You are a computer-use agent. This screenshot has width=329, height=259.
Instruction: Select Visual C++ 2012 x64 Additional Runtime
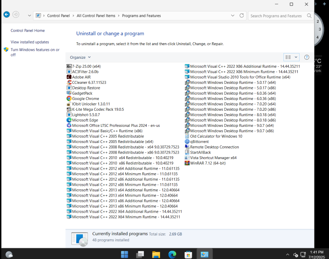[x=123, y=168]
